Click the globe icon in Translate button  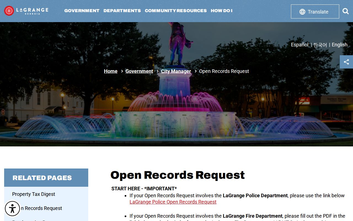pos(302,12)
